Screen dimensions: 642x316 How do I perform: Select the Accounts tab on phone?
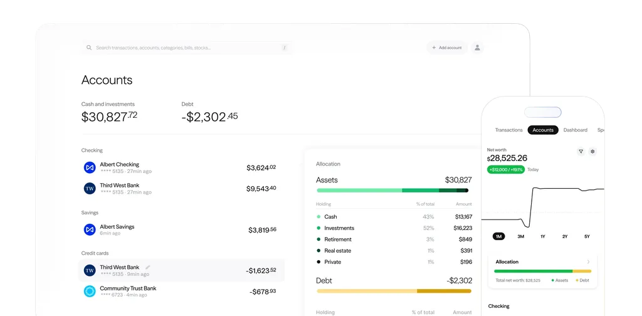(543, 130)
